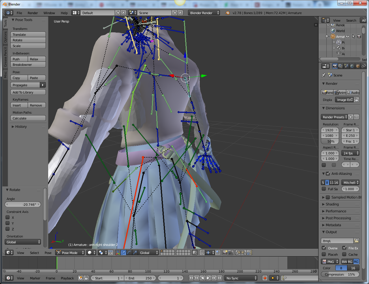Open the World properties globe tab
The height and width of the screenshot is (284, 369).
point(352,66)
